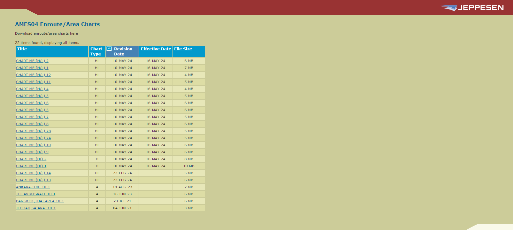Open the CHART ME (H/L) 7B chart
The width and height of the screenshot is (513, 230).
click(34, 131)
